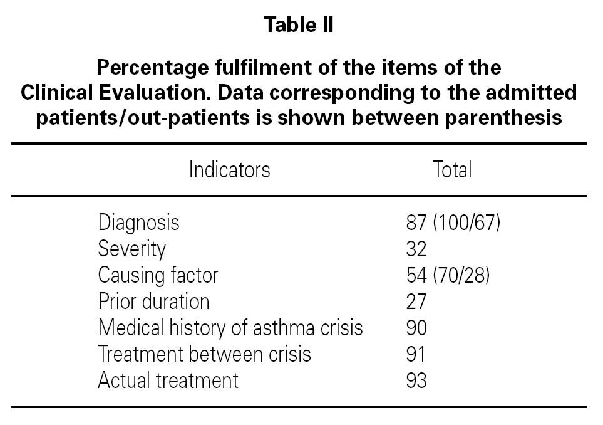This screenshot has height=425, width=603.
Task: Select the "Percentage fulfilment of the items" caption line
Action: coord(299,67)
